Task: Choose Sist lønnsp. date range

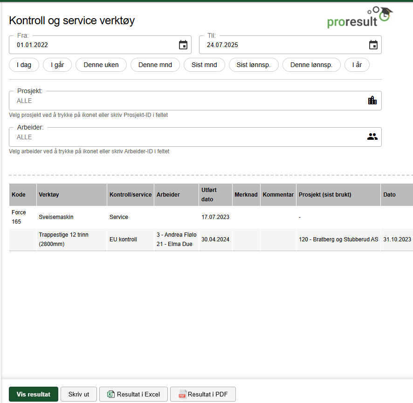Action: (254, 65)
